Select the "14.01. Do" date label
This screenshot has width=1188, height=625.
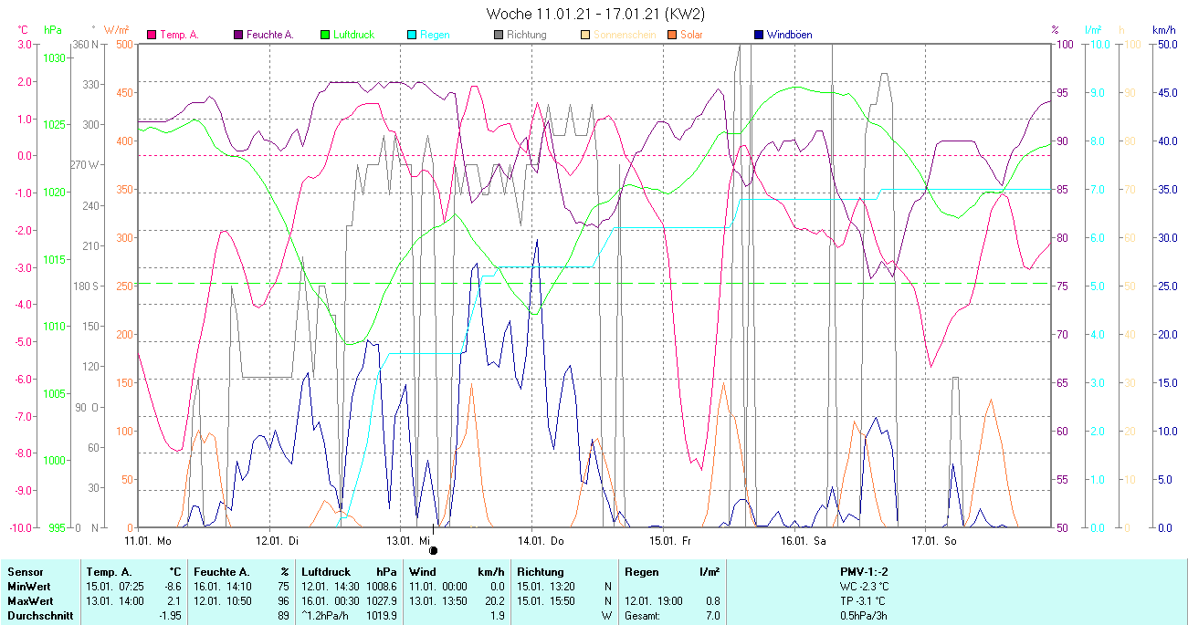(x=541, y=540)
